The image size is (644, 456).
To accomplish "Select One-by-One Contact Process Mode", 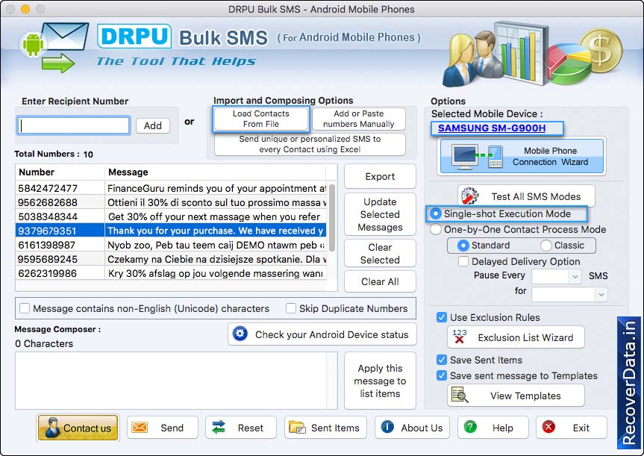I will tap(435, 229).
